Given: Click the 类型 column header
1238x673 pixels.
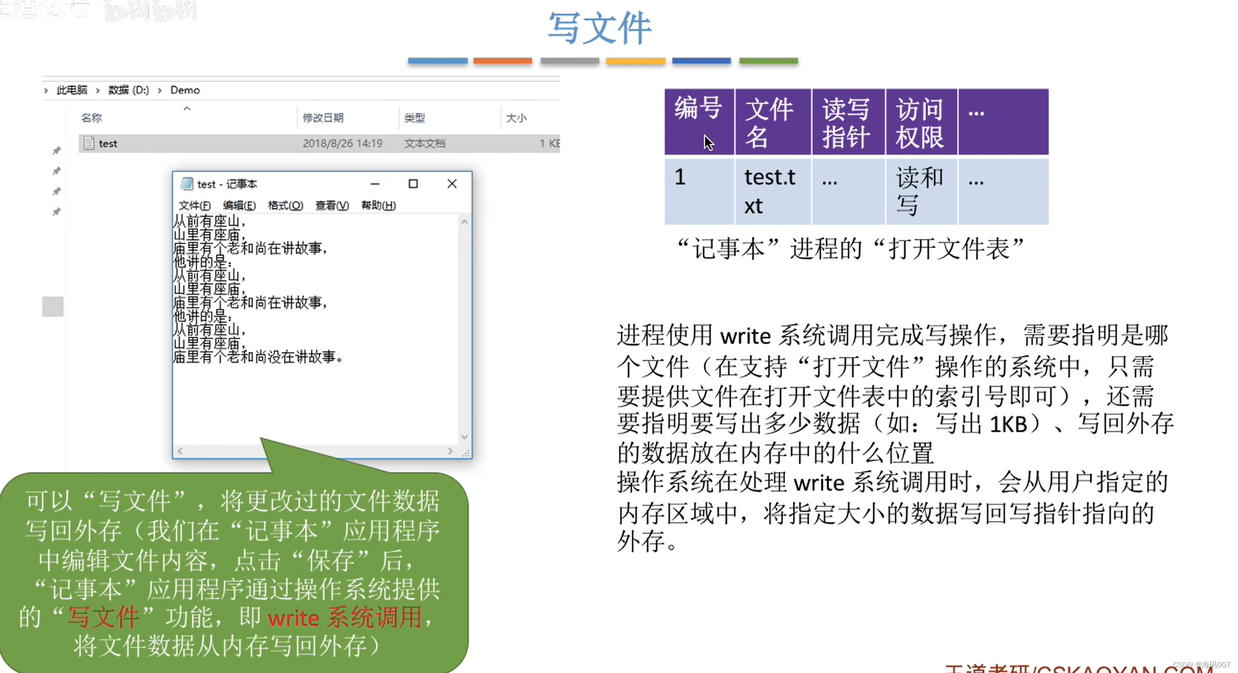Looking at the screenshot, I should pyautogui.click(x=415, y=117).
